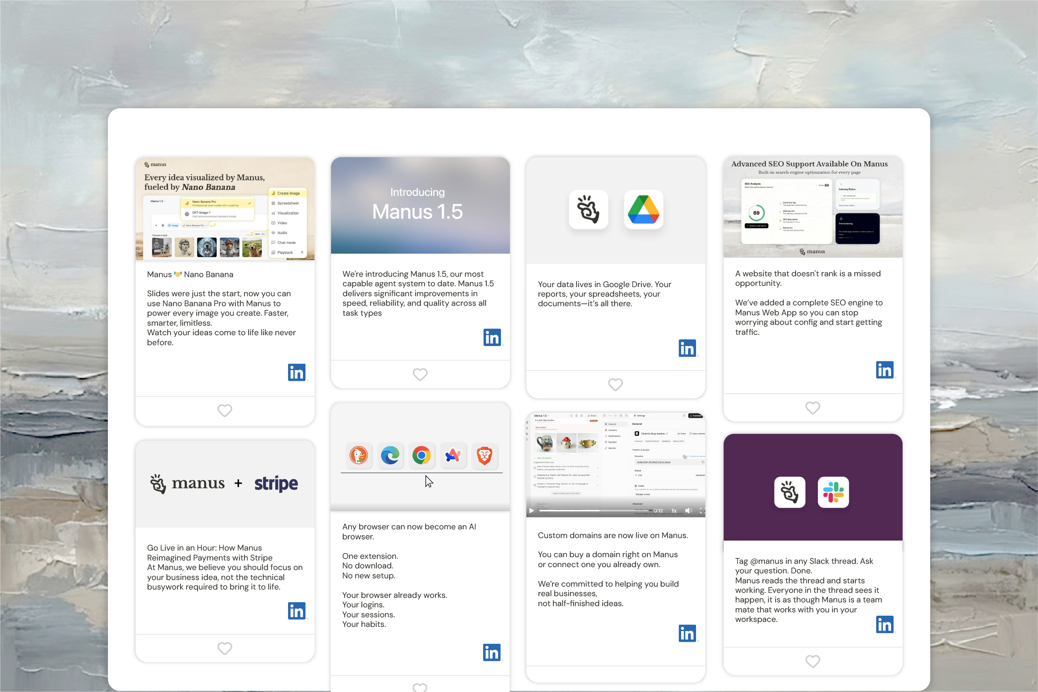This screenshot has height=692, width=1038.
Task: Like the Advanced SEO Support post
Action: [x=812, y=407]
